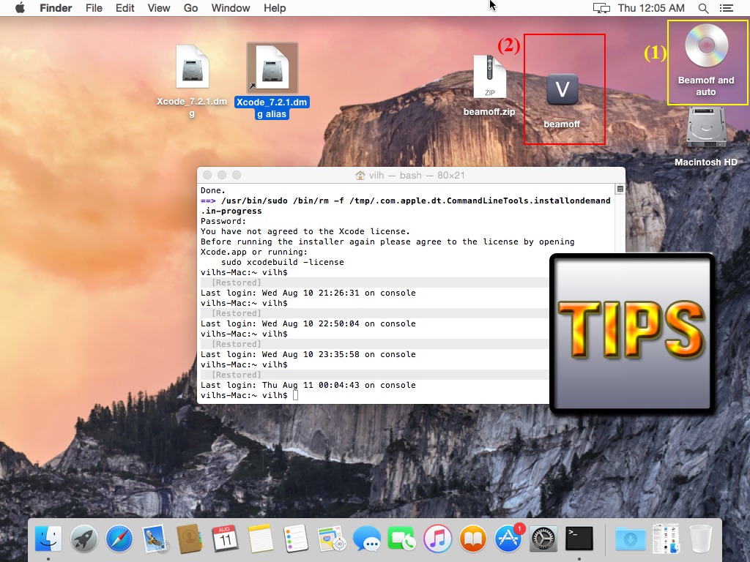Open the Edit menu
This screenshot has height=562, width=750.
(125, 8)
